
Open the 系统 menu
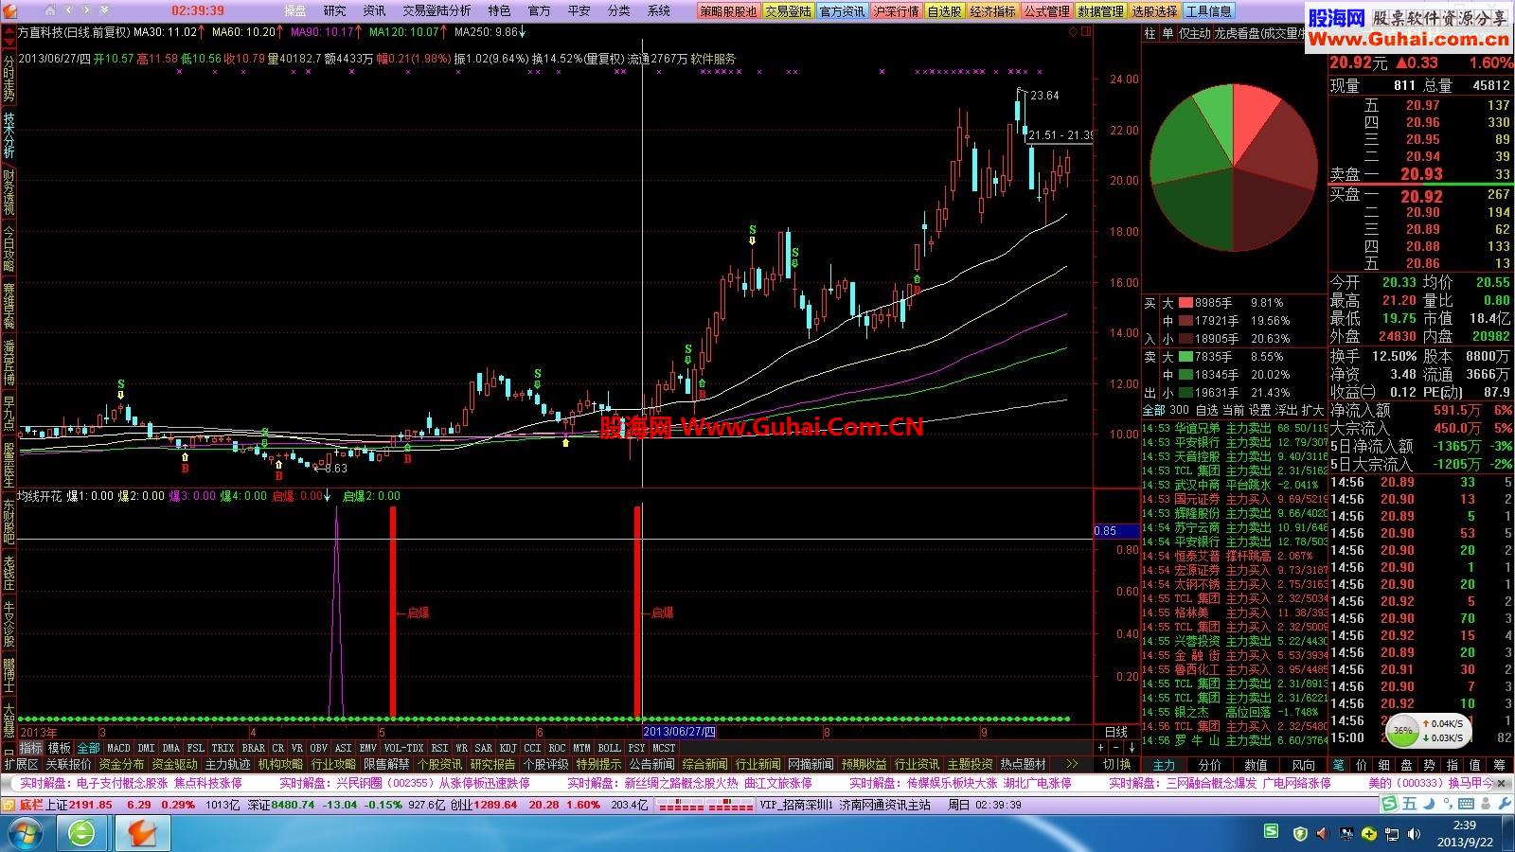[x=658, y=11]
